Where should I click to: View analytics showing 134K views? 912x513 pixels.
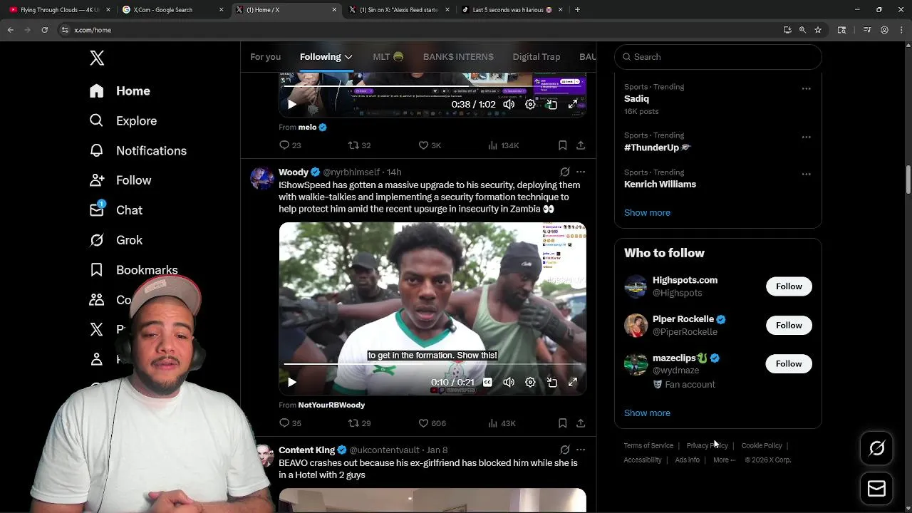click(x=503, y=145)
